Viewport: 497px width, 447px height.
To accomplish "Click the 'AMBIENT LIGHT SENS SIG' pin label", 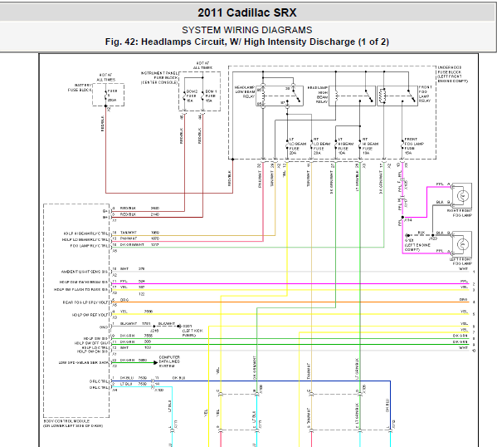I will [x=85, y=272].
